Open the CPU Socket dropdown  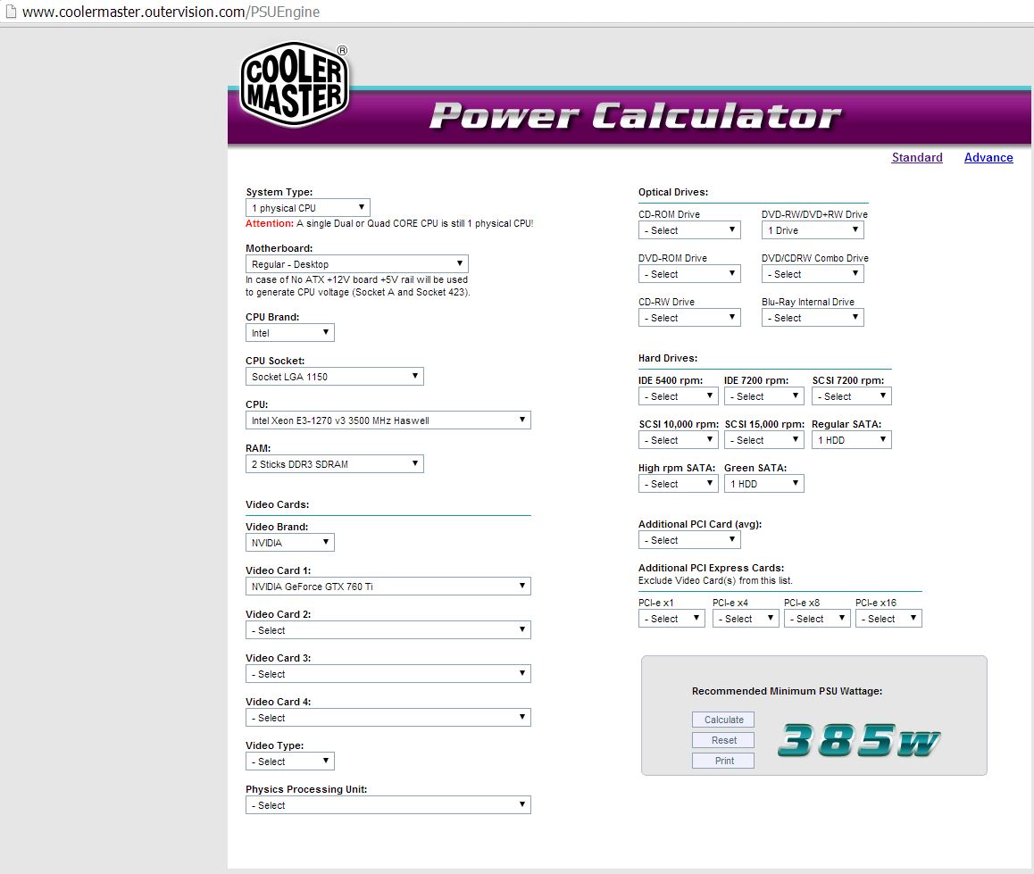(x=334, y=377)
